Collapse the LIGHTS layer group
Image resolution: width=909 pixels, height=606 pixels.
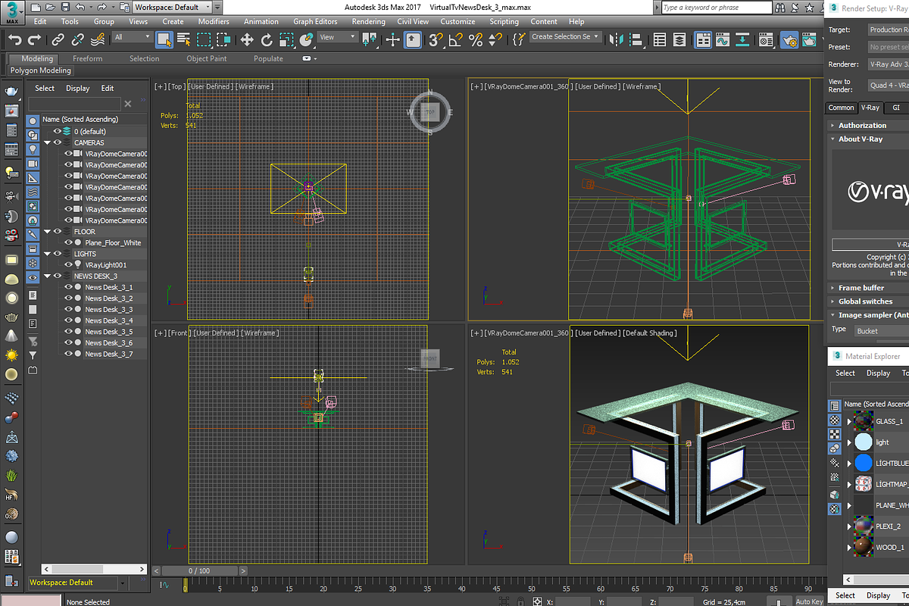pyautogui.click(x=47, y=254)
